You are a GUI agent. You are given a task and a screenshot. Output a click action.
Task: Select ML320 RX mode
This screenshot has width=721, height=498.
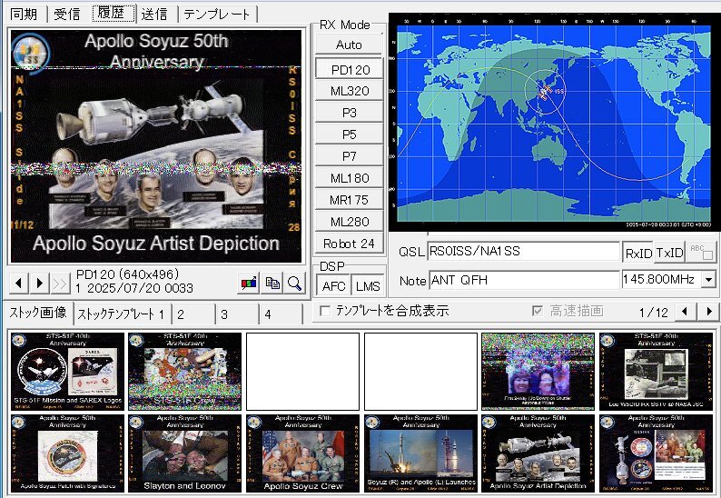tap(349, 91)
